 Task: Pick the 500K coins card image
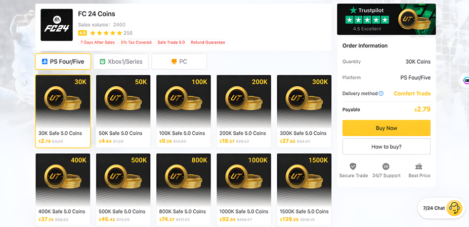123,180
